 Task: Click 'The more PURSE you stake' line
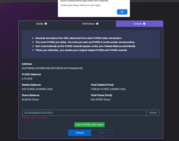85,42
